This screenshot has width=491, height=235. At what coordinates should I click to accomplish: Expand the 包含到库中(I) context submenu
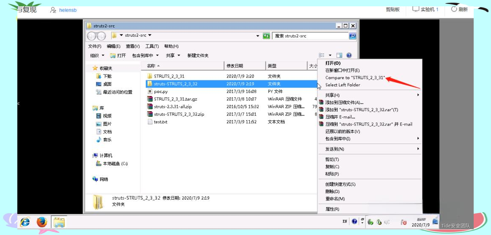point(418,138)
